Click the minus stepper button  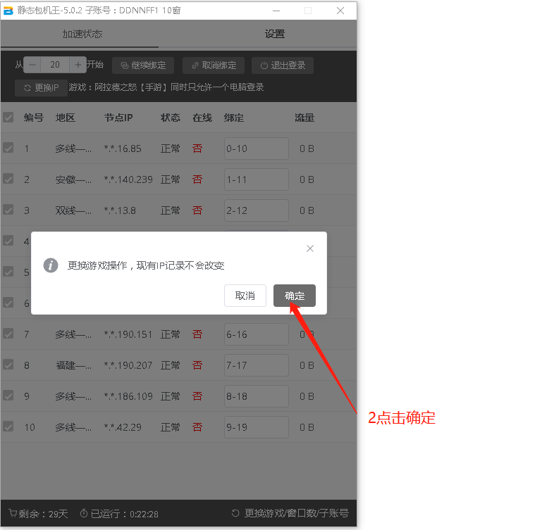pos(32,65)
